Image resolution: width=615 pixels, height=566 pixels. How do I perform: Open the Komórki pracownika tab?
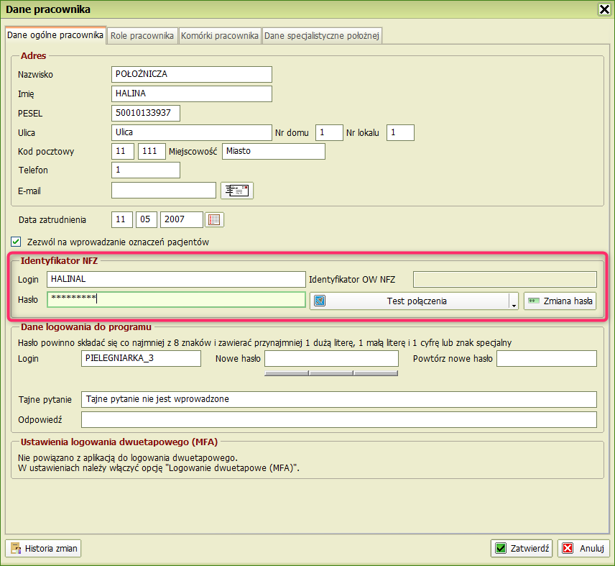click(220, 35)
